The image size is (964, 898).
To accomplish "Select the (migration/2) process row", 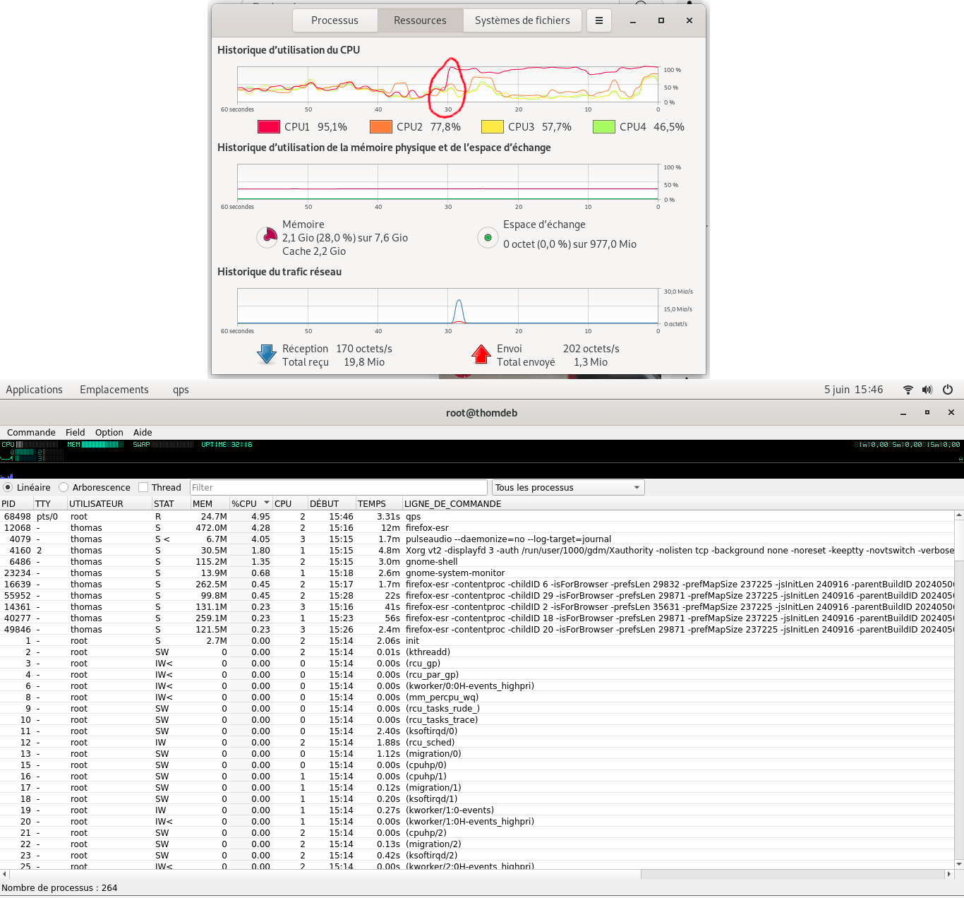I will 477,844.
